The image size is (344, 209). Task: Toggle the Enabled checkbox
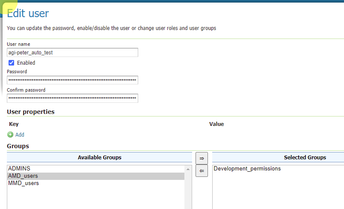pos(11,63)
